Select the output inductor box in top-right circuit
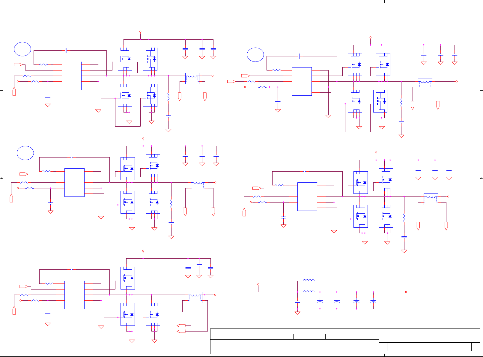The width and height of the screenshot is (483, 357). coord(425,84)
